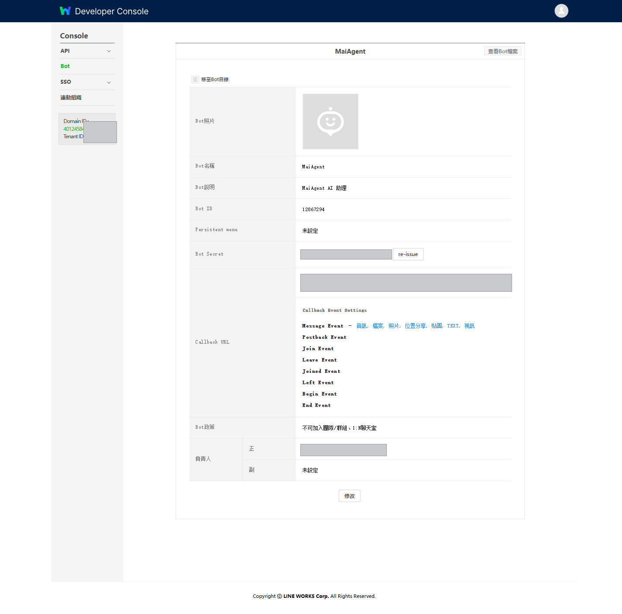Click the Postback Event label
The width and height of the screenshot is (622, 614).
coord(324,337)
